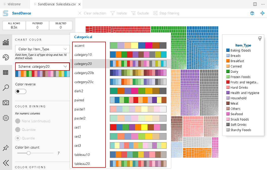Open the Color palette panel icon
Viewport: 267px width, 170px height.
[6, 57]
